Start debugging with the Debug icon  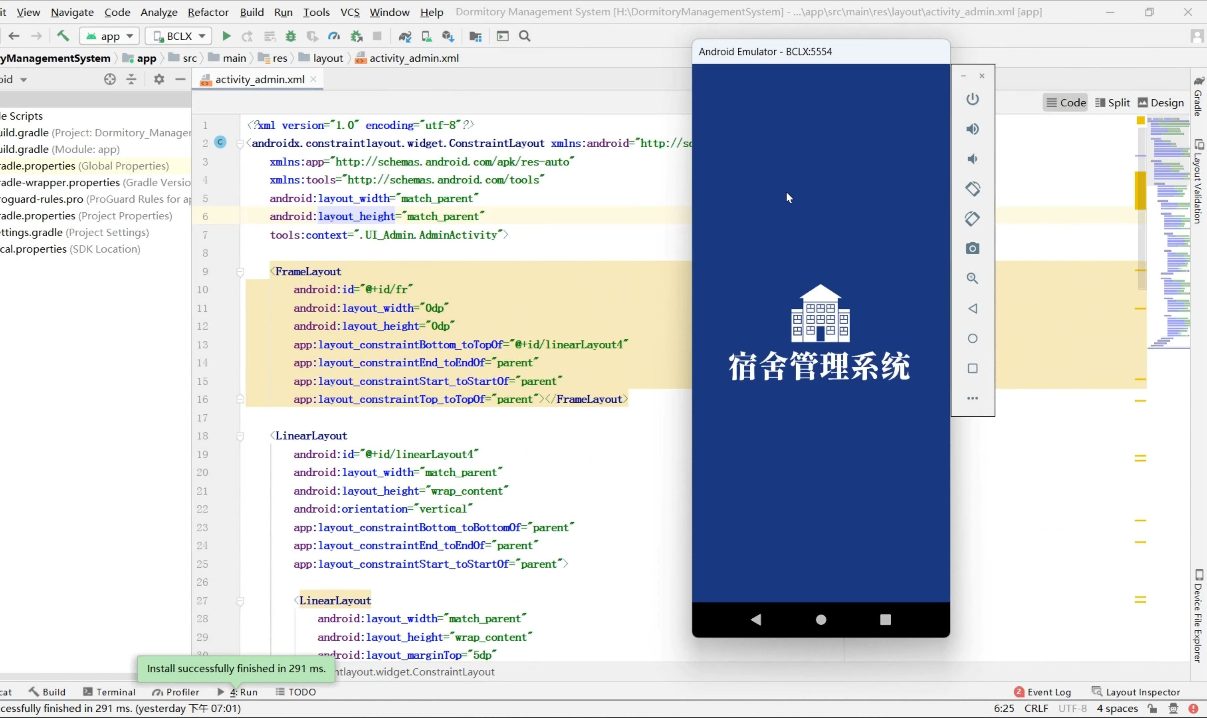[x=291, y=36]
